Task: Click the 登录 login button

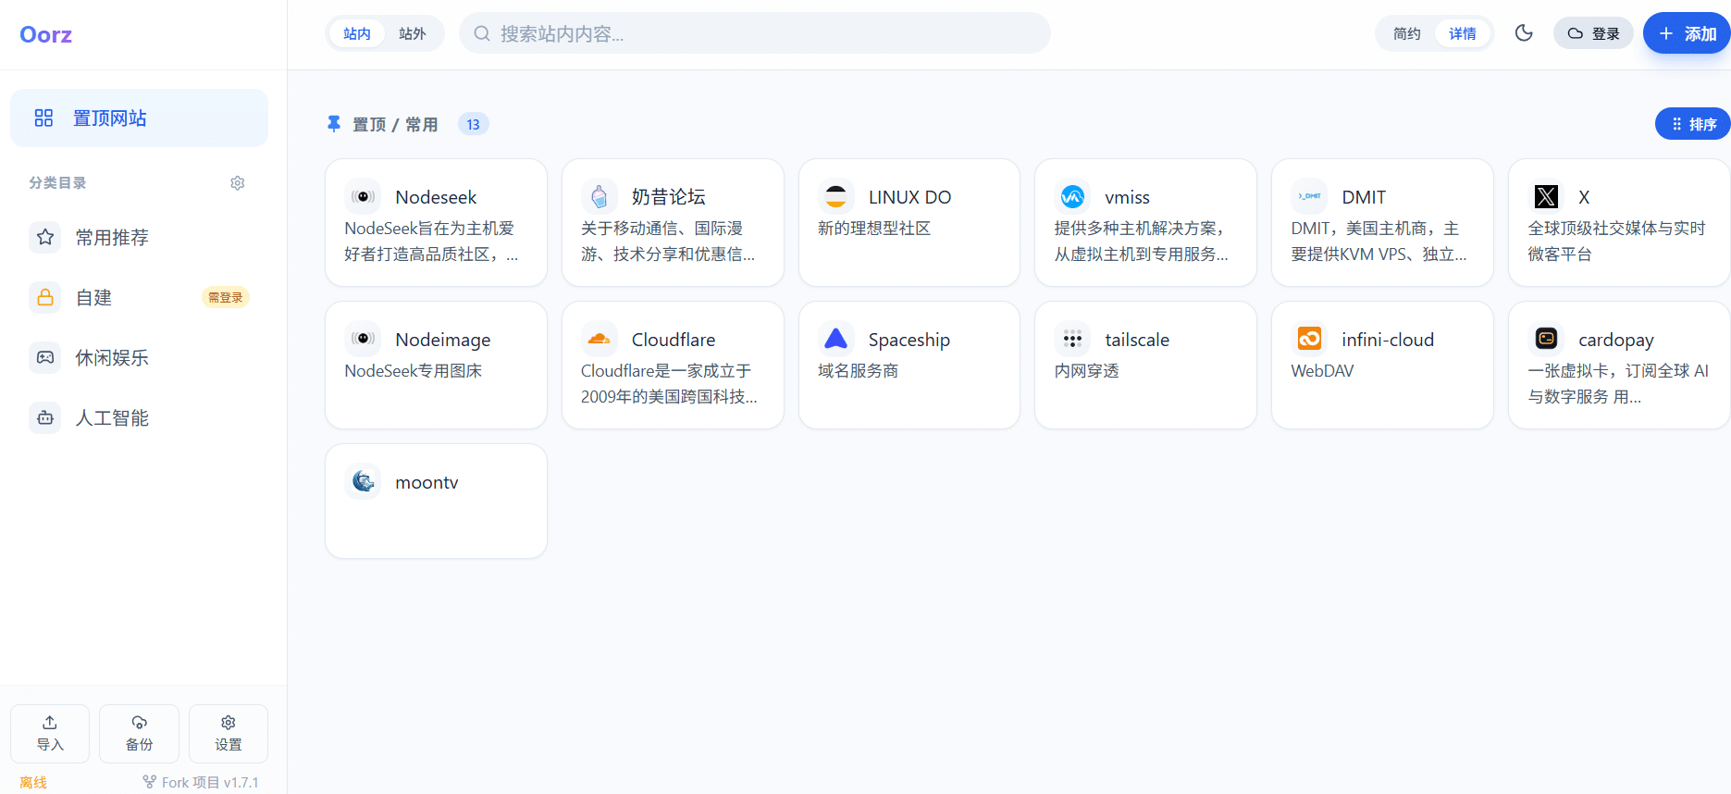Action: (1593, 34)
